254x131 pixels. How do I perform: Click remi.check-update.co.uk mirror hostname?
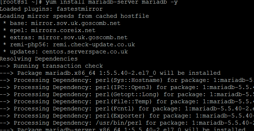click(x=94, y=44)
